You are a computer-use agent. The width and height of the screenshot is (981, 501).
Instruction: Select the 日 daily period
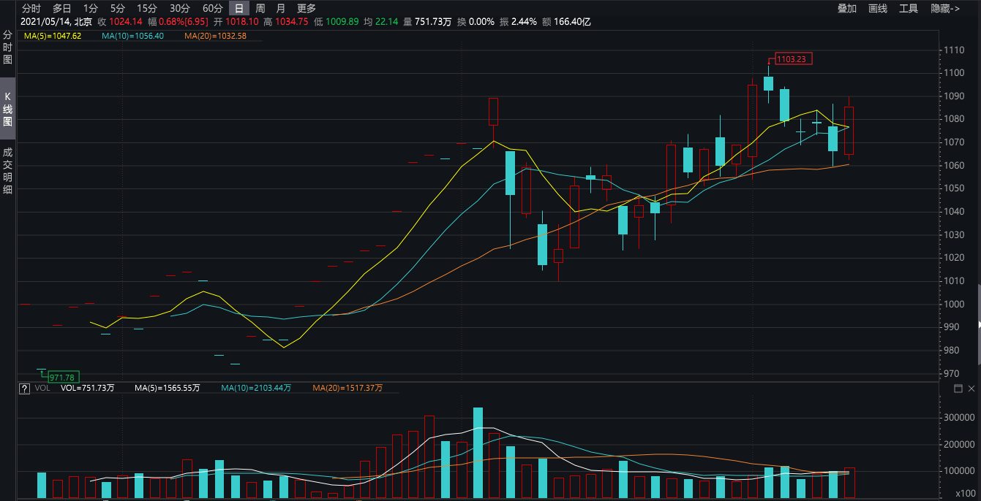[x=238, y=8]
